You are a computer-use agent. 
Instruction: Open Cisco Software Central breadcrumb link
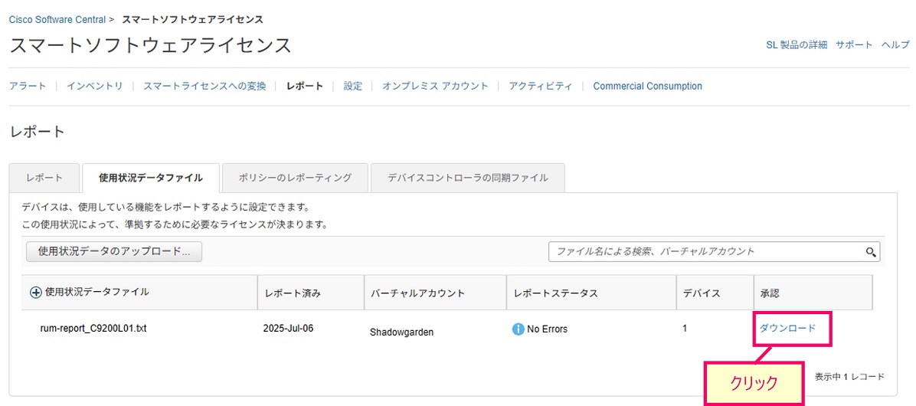[57, 19]
